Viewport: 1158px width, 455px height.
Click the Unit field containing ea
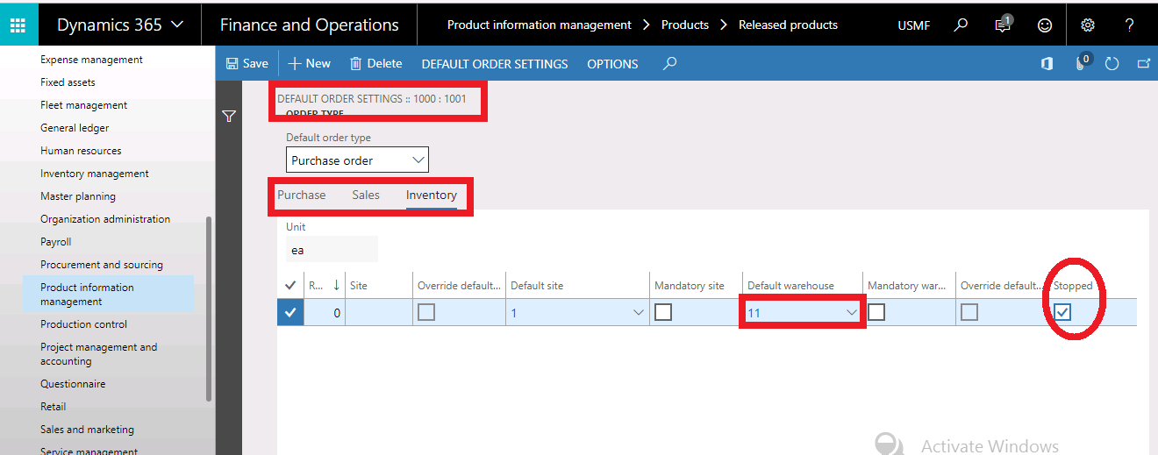point(332,250)
